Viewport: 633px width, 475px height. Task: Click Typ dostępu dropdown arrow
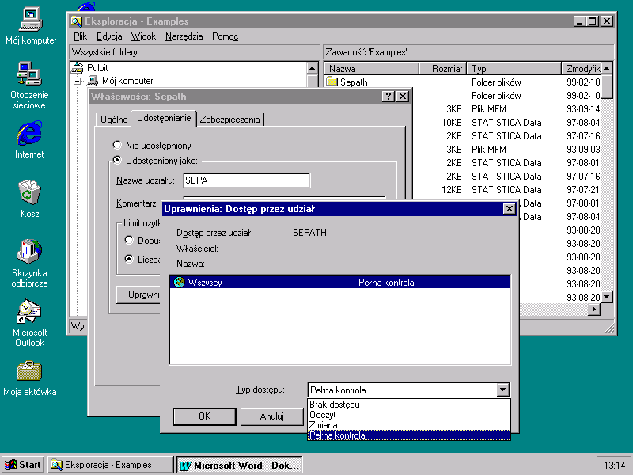click(502, 389)
